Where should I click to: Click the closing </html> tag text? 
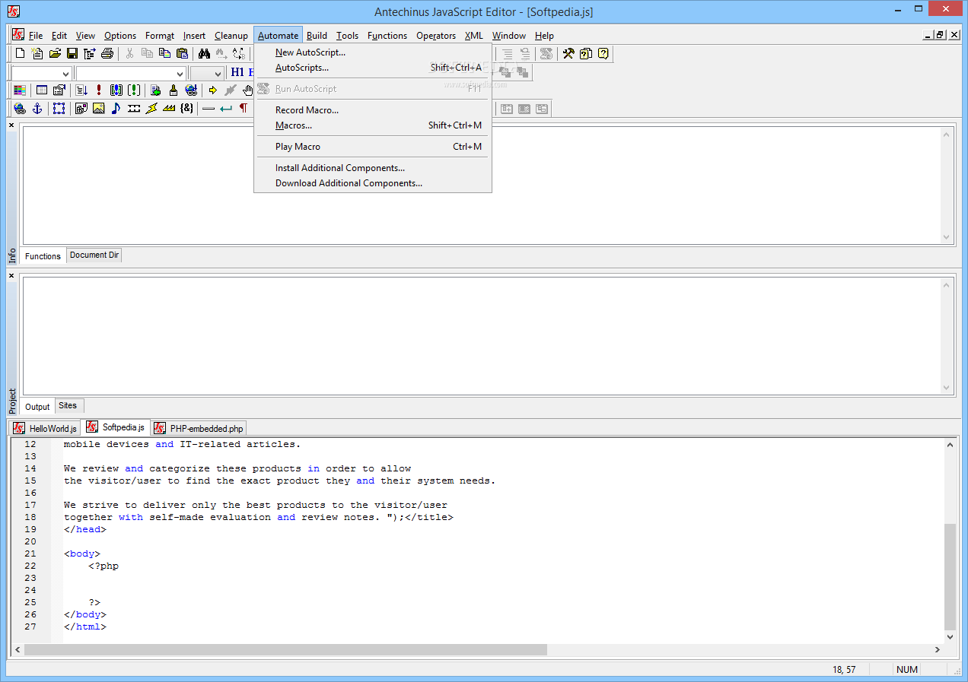[x=85, y=626]
